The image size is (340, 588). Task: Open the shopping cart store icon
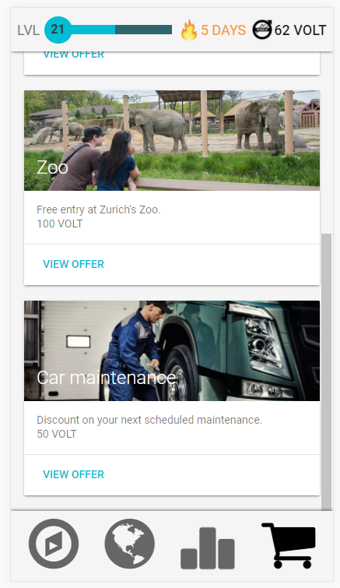[289, 546]
